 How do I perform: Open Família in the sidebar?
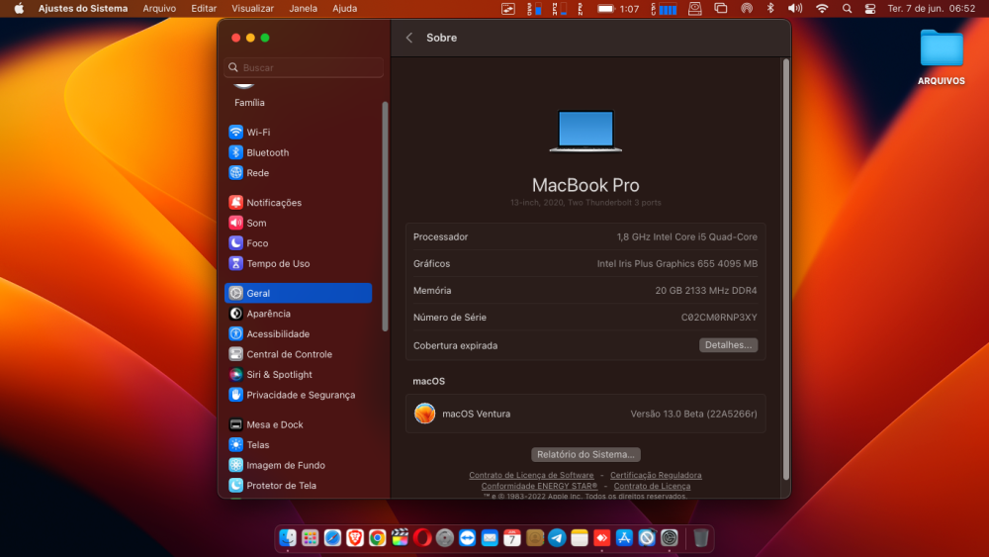pyautogui.click(x=249, y=102)
